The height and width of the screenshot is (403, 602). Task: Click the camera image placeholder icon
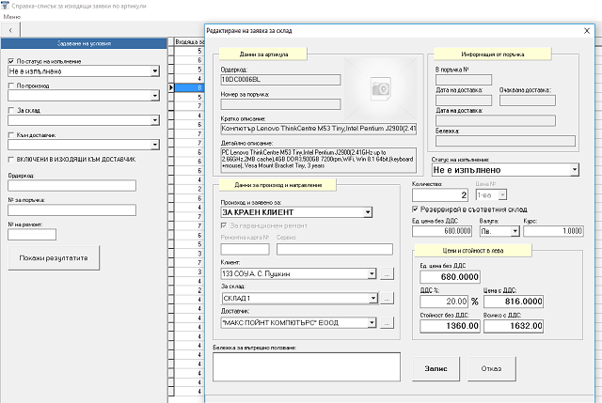(381, 89)
